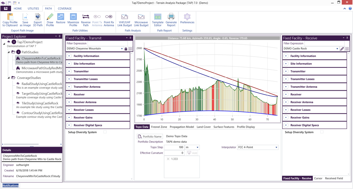Viewport: 353px width, 189px height.
Task: Switch to the Fresnel Zone tab
Action: 159,127
